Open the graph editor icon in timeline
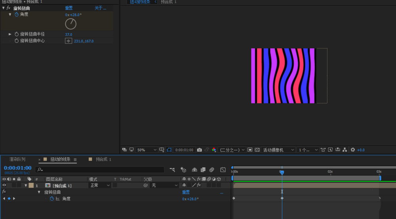This screenshot has height=219, width=396. [x=223, y=170]
